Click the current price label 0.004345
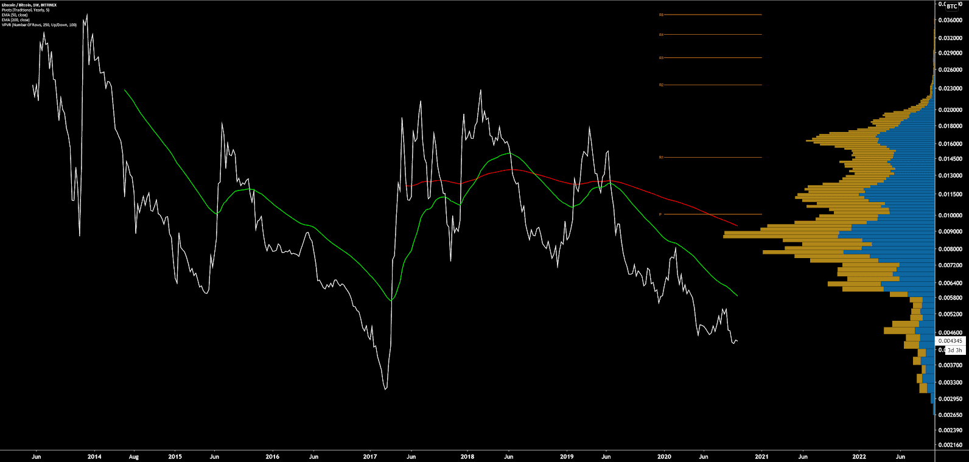This screenshot has height=462, width=969. [x=950, y=341]
